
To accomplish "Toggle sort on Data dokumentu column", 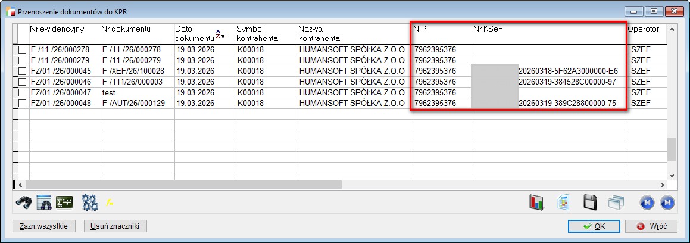I will [220, 34].
